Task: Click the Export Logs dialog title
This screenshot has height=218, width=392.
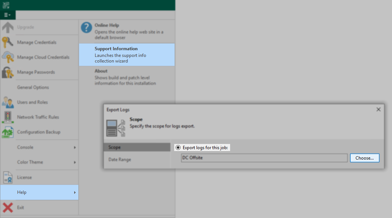Action: [118, 110]
